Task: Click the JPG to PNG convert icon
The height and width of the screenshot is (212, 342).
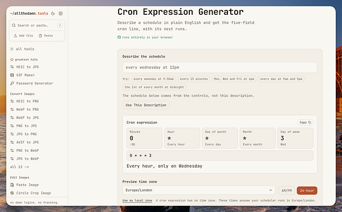Action: [12, 134]
